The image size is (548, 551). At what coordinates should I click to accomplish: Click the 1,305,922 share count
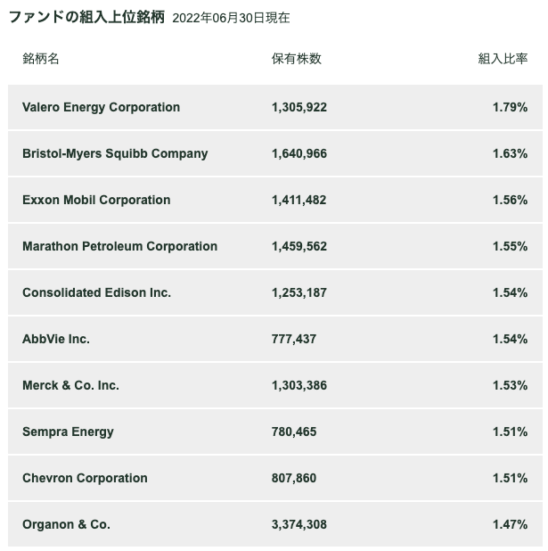299,107
